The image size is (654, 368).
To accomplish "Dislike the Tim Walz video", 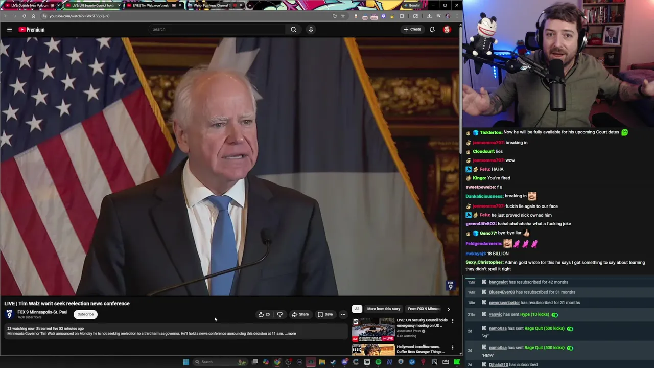I will [x=279, y=314].
